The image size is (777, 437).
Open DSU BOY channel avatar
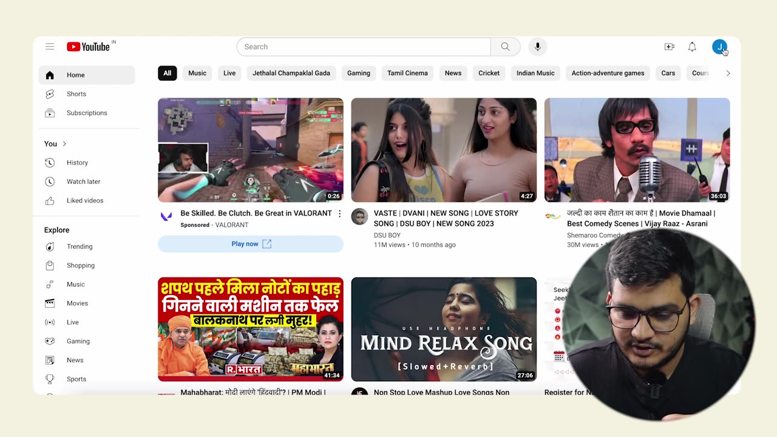pos(359,217)
